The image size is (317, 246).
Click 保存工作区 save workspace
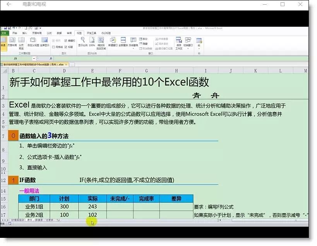(179, 43)
